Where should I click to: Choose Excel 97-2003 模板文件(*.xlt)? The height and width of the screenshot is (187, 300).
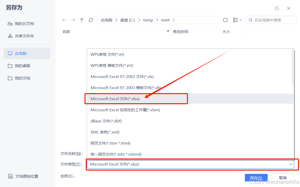tap(190, 88)
